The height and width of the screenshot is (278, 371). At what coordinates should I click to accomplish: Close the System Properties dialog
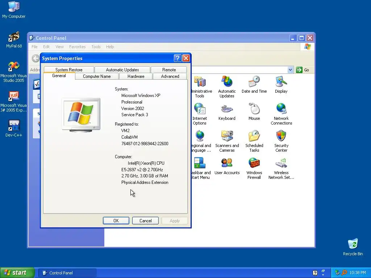pos(186,58)
